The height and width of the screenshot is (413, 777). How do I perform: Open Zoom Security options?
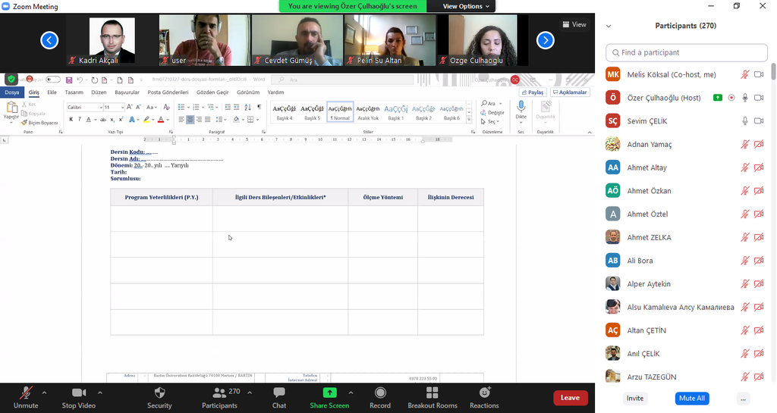coord(159,398)
